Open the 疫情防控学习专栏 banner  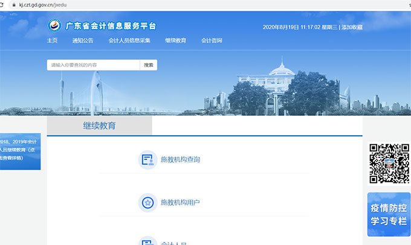389,214
